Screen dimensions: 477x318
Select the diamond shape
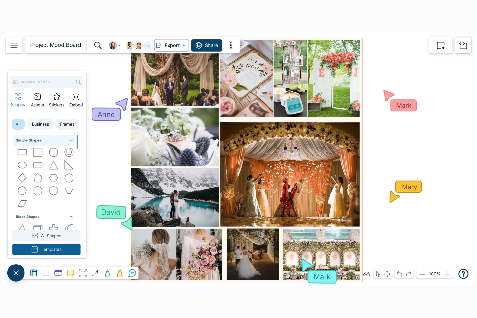[22, 178]
